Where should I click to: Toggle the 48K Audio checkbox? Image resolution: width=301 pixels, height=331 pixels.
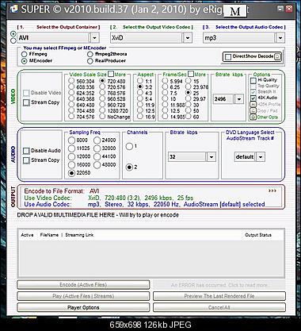pyautogui.click(x=253, y=98)
